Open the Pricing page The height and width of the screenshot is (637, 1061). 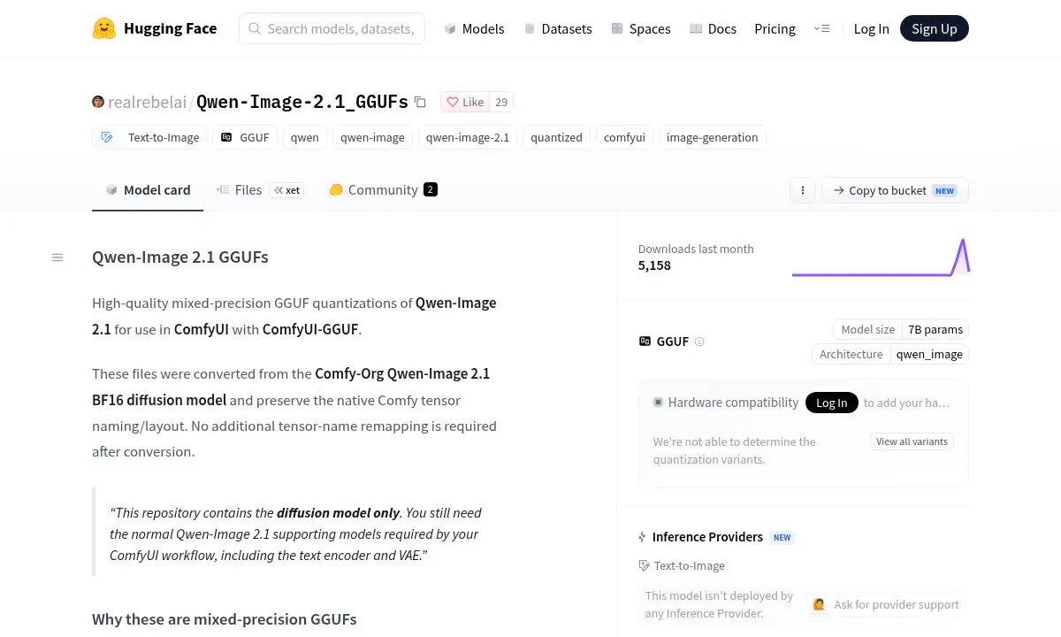[x=775, y=28]
